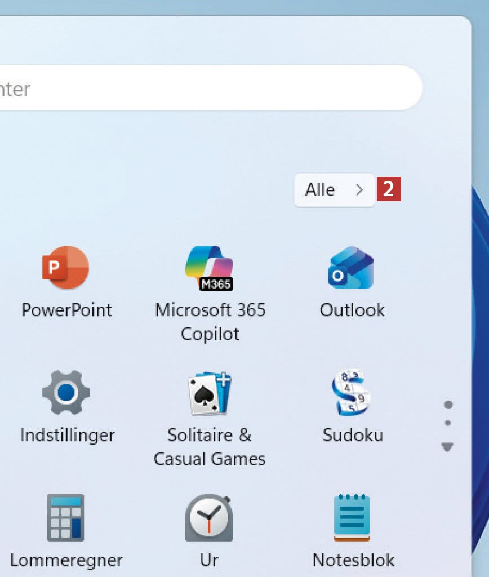Launch Microsoft 365 Copilot
The image size is (489, 577).
point(210,268)
